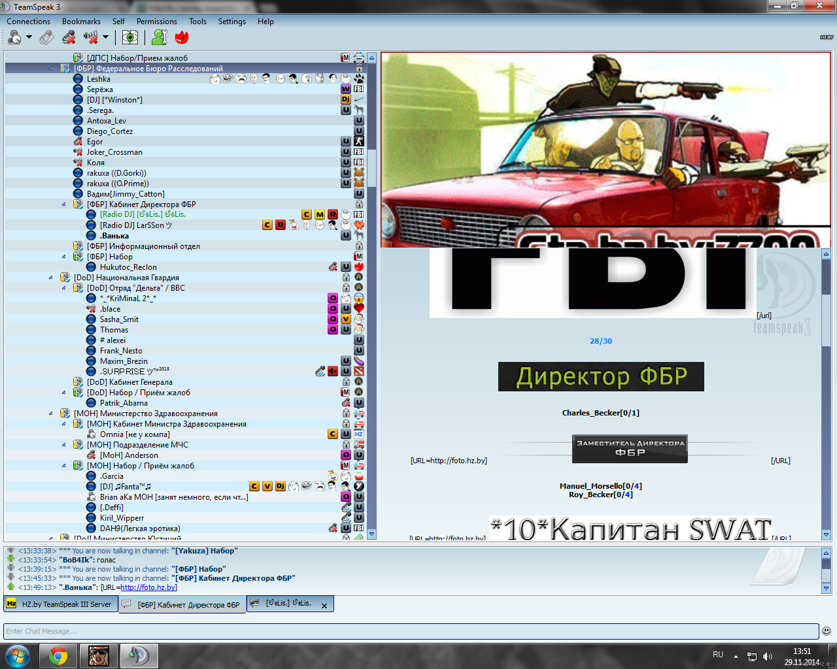The image size is (837, 669).
Task: Click the away icon next to Brian aKa МОН
Action: click(91, 497)
